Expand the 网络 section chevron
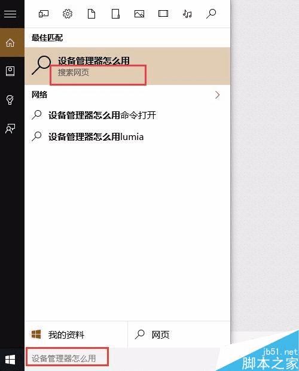 point(218,95)
